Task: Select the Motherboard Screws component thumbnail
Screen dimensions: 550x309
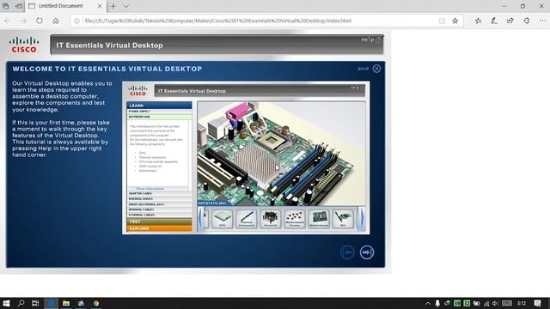Action: point(295,219)
